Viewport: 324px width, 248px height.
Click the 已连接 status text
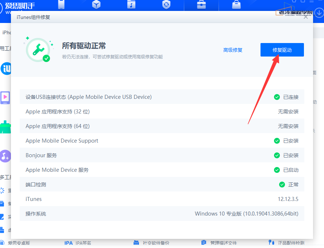[291, 97]
